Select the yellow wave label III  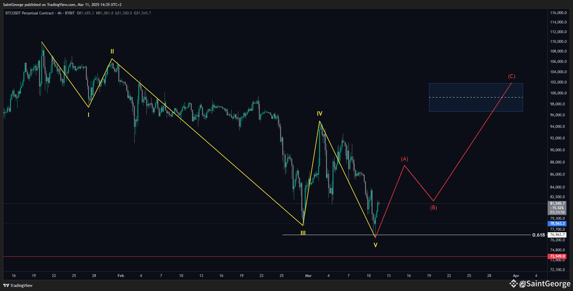(303, 233)
